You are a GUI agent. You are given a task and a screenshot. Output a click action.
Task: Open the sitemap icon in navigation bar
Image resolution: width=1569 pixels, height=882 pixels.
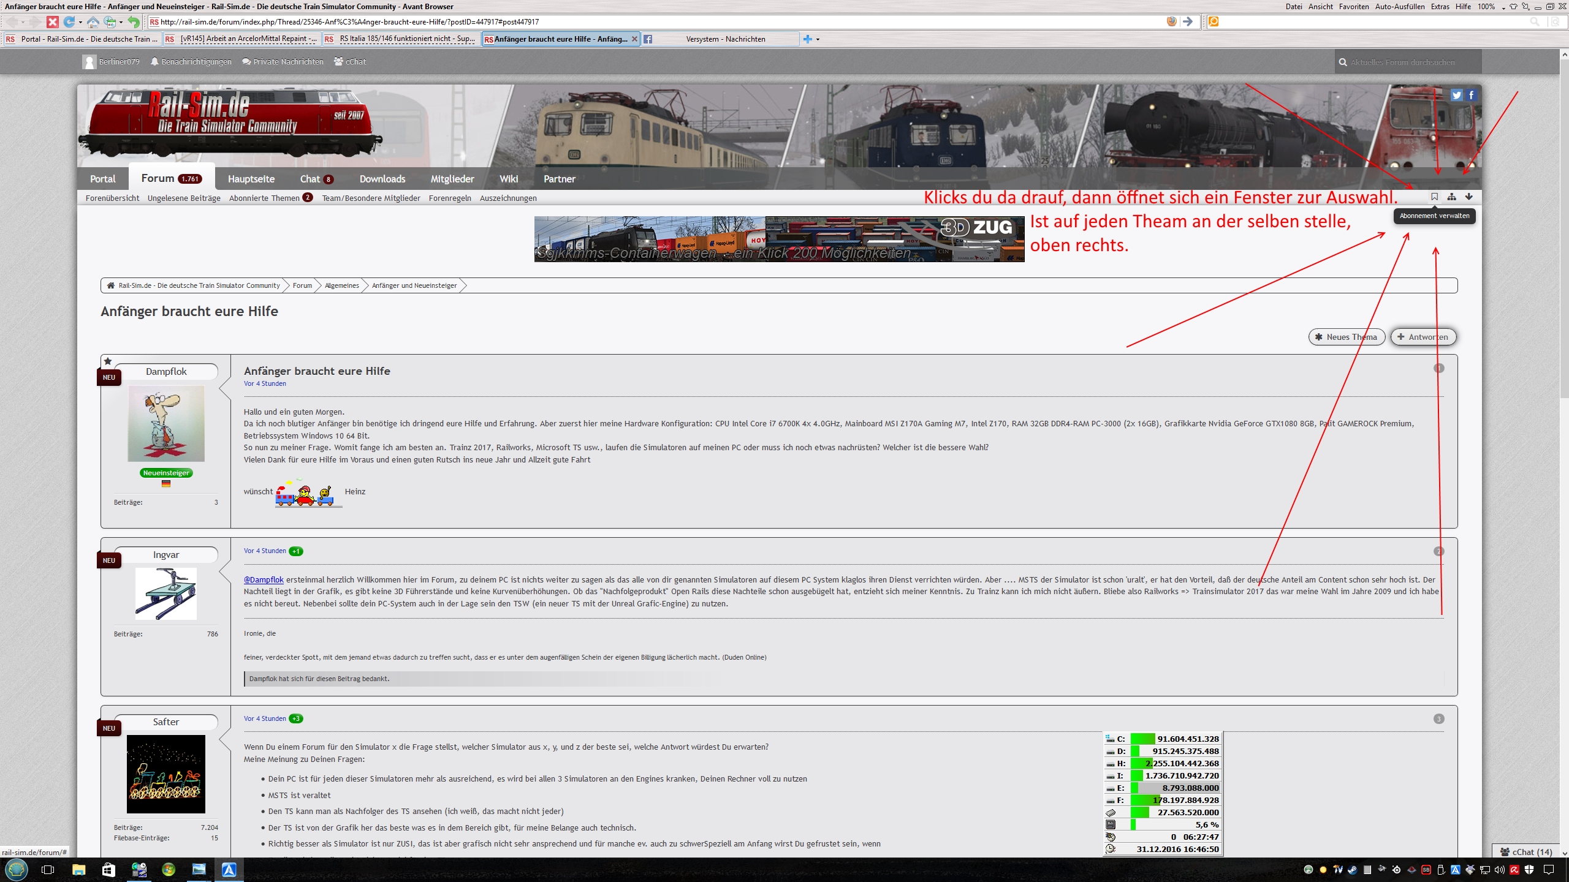pos(1451,197)
